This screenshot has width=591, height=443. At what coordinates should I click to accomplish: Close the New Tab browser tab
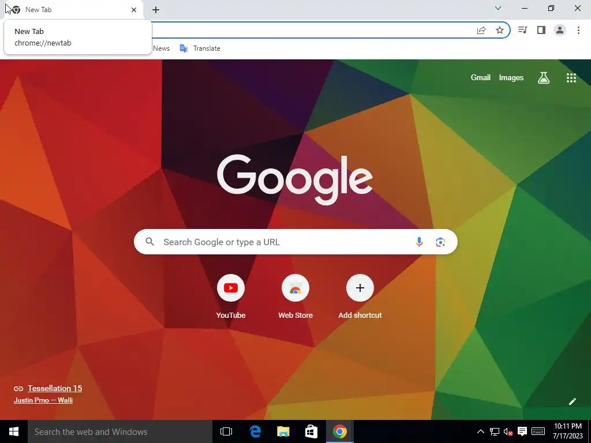pos(134,10)
